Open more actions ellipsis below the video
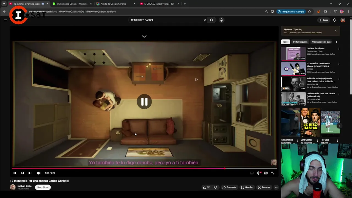 tap(276, 187)
